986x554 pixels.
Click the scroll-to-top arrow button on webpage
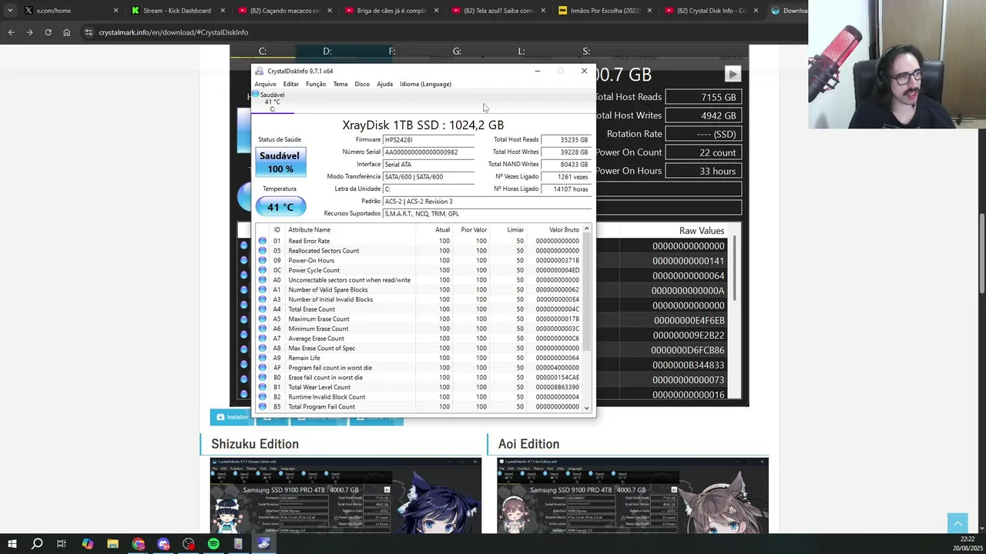click(957, 523)
